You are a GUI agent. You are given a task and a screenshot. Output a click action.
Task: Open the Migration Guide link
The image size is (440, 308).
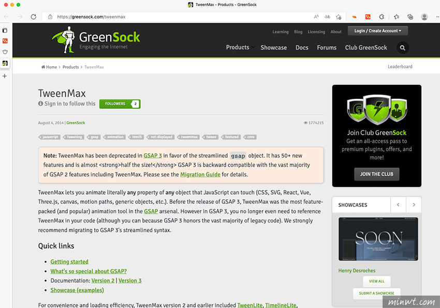(x=200, y=174)
